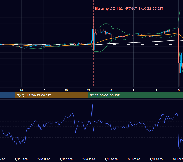Click the 3/11 04:00 date label
The image size is (183, 162).
point(156,159)
